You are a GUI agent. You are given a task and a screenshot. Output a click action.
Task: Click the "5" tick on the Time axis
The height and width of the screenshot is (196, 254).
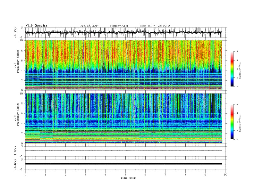125,175
